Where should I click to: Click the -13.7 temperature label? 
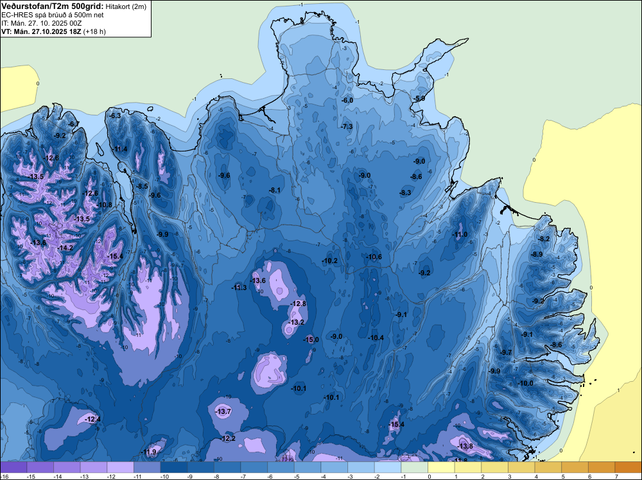(x=223, y=412)
